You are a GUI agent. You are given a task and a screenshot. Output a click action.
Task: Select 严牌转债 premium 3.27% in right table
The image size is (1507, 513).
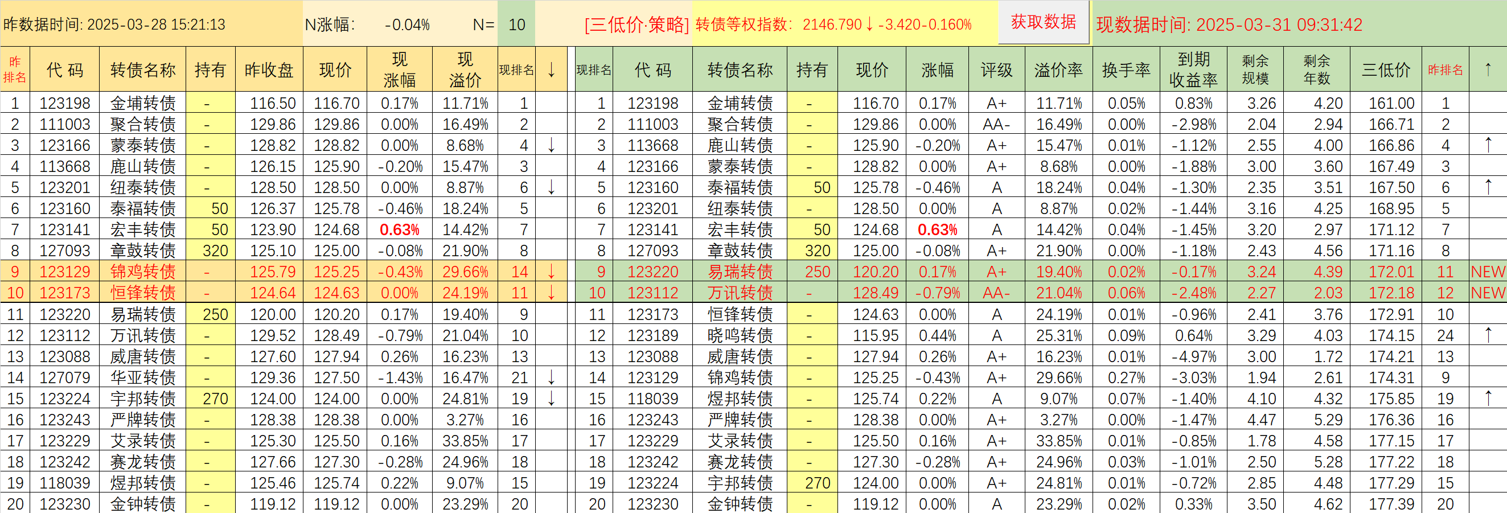[1058, 420]
